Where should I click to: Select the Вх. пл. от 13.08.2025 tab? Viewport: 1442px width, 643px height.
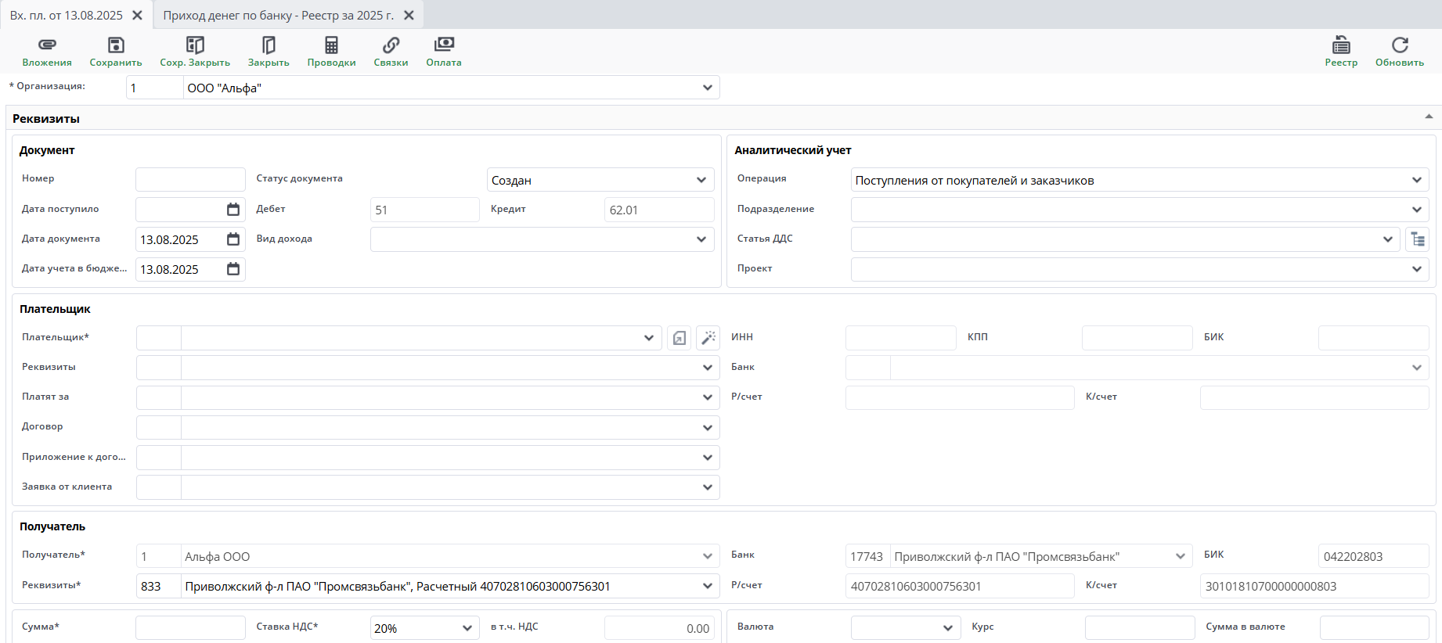pos(67,16)
